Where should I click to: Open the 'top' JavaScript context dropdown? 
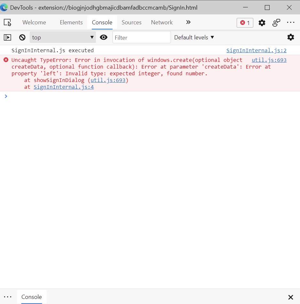63,37
